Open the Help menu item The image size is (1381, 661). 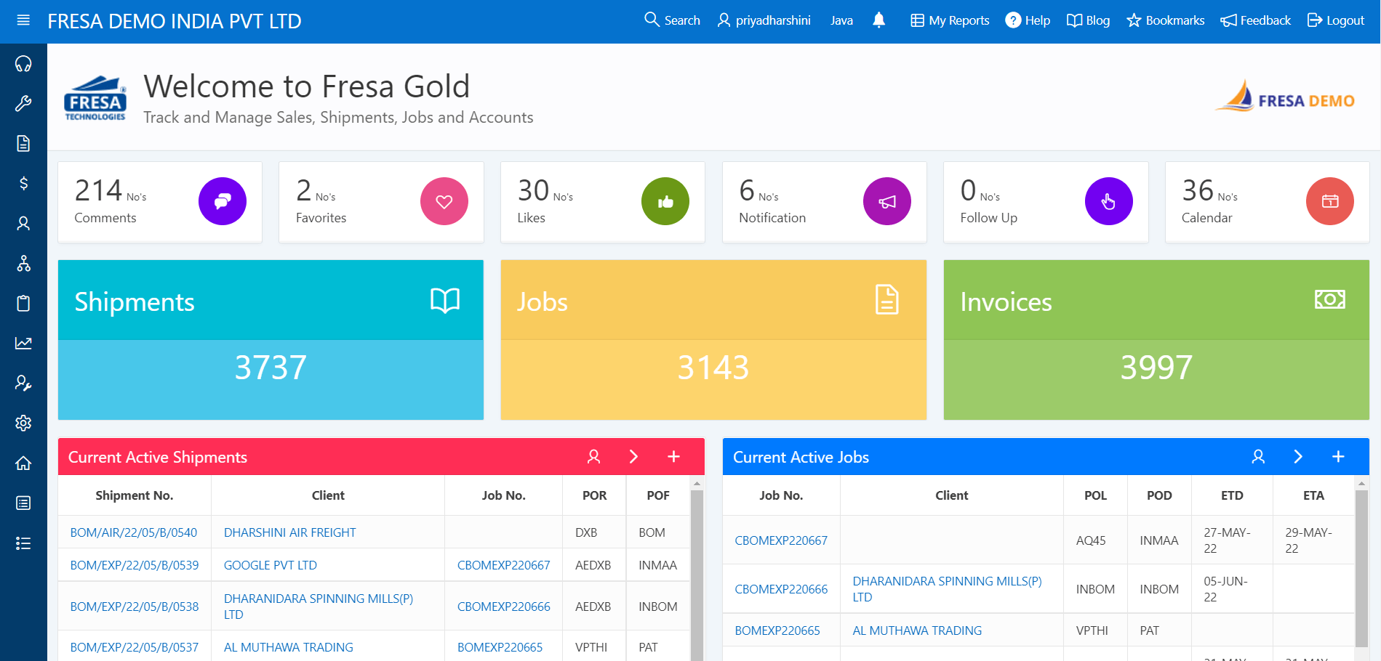pyautogui.click(x=1028, y=20)
